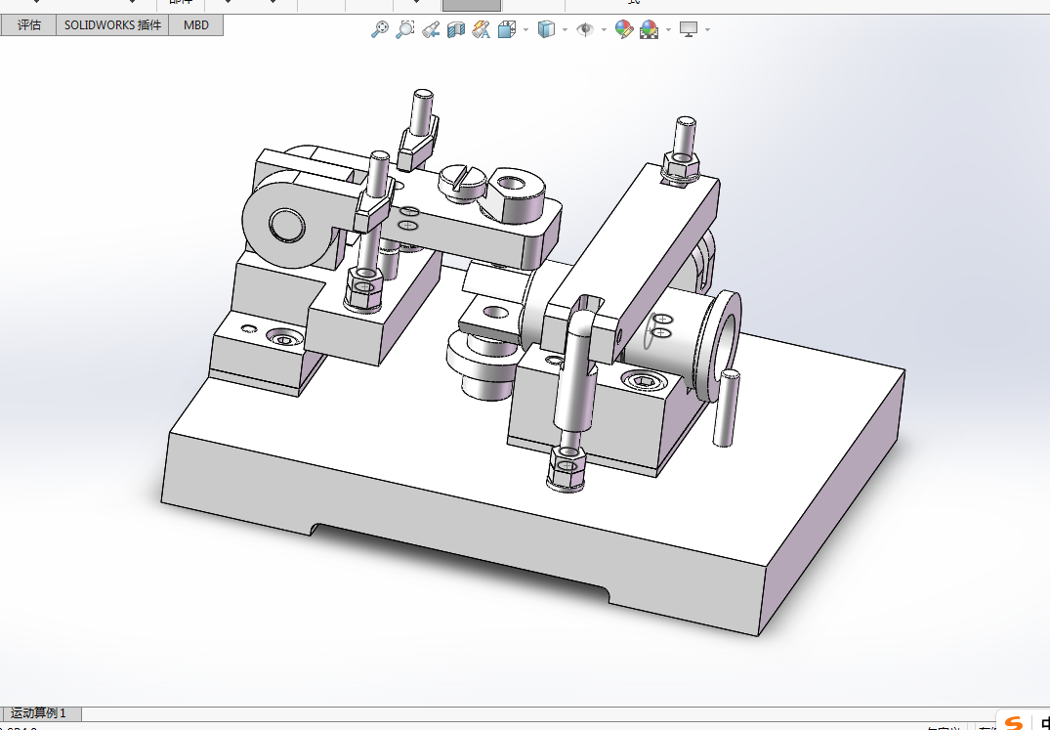Toggle Hide/Show Items eye icon
Screen dimensions: 1050x730
585,29
